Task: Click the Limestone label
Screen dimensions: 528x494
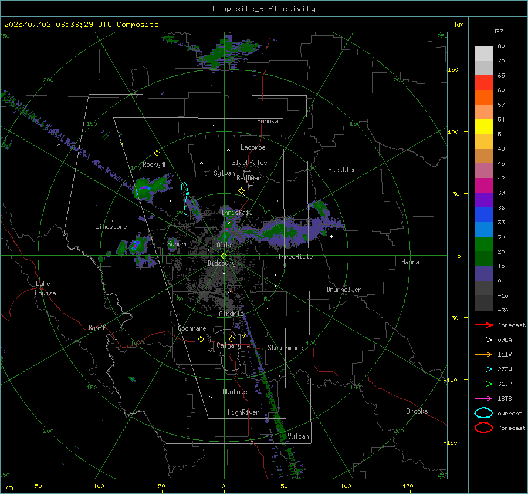Action: pyautogui.click(x=111, y=227)
